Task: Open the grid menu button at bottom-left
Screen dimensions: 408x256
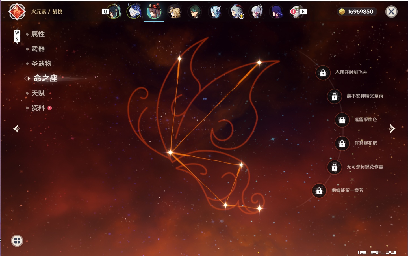Action: point(17,241)
